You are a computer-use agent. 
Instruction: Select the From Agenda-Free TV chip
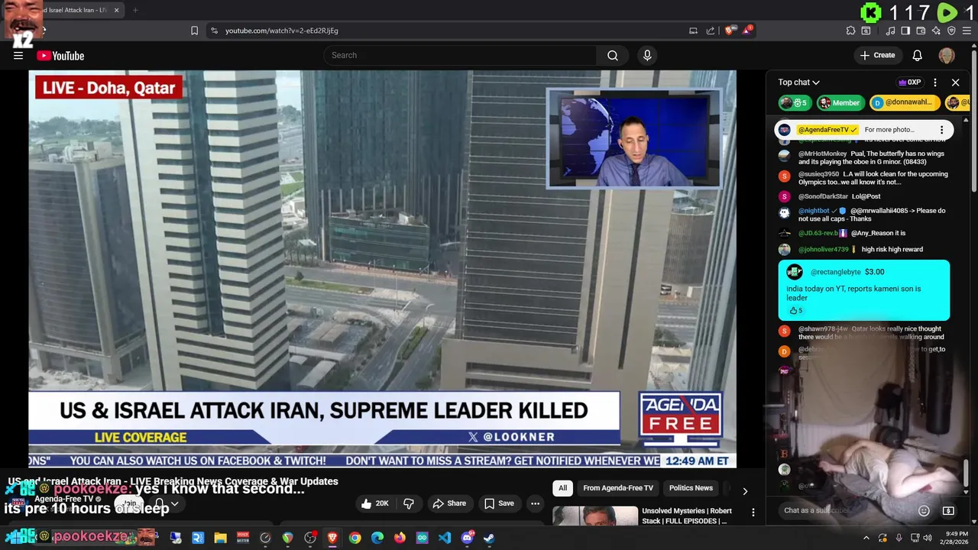(x=618, y=488)
